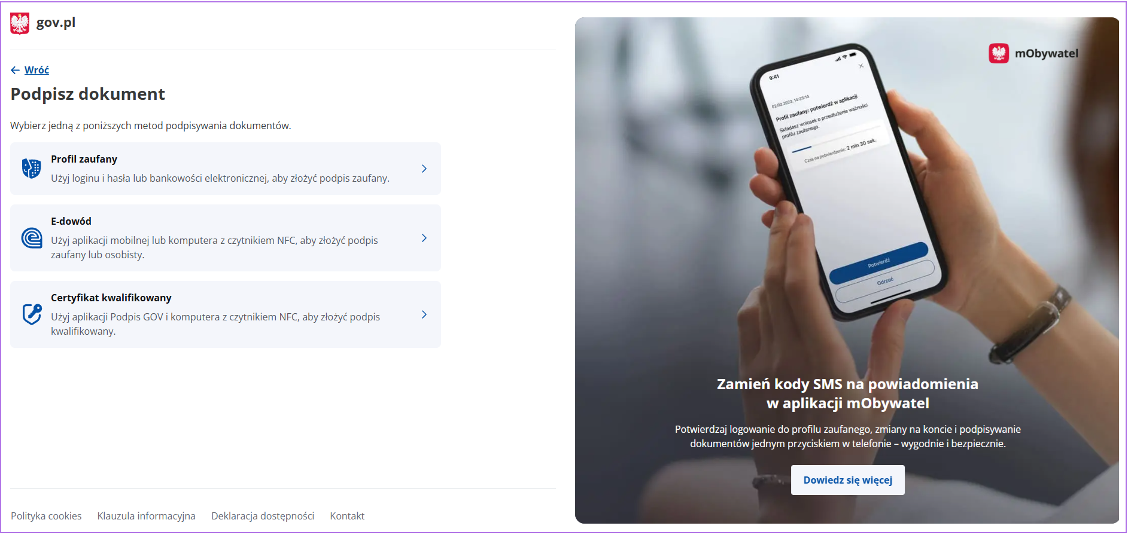
Task: Expand Profil zaufany option via chevron
Action: tap(424, 169)
